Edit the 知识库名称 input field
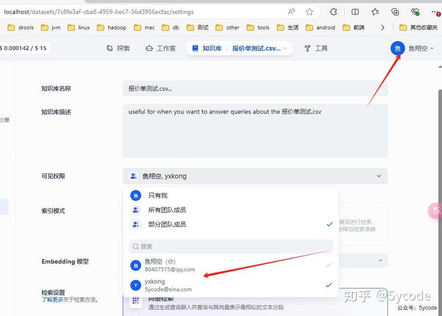The height and width of the screenshot is (316, 442). point(255,88)
